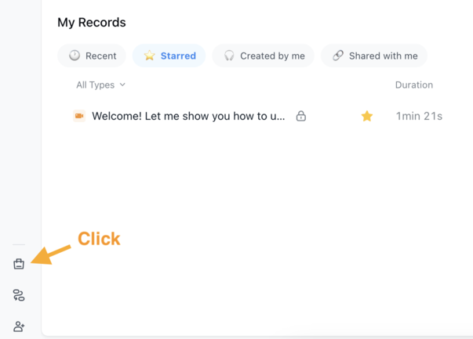This screenshot has width=473, height=339.
Task: Open the shopping bag icon in sidebar
Action: click(x=19, y=264)
